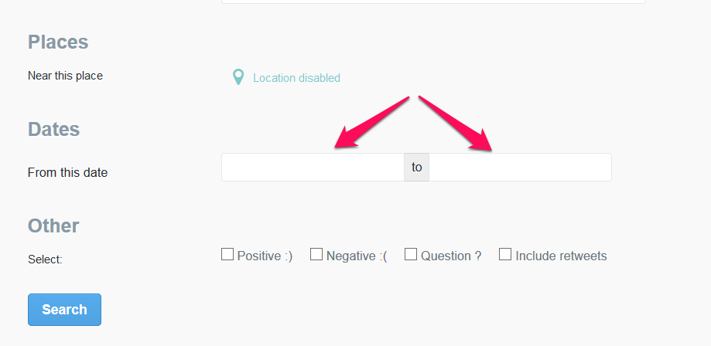Click the 'Question ?' label text
Image resolution: width=711 pixels, height=346 pixels.
(x=451, y=256)
